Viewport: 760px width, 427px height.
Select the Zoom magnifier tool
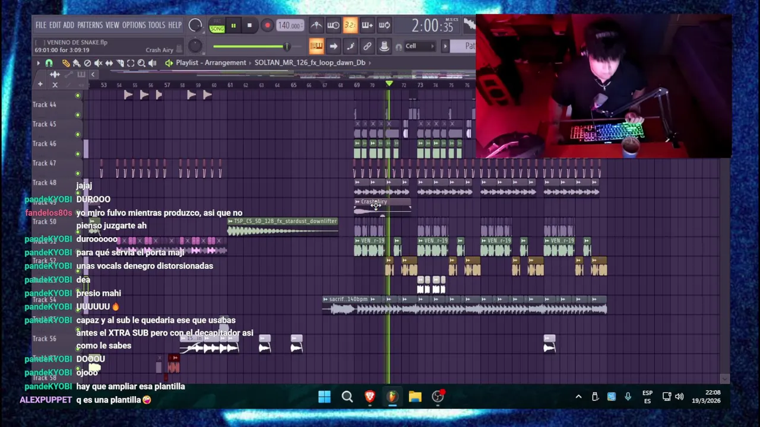141,63
